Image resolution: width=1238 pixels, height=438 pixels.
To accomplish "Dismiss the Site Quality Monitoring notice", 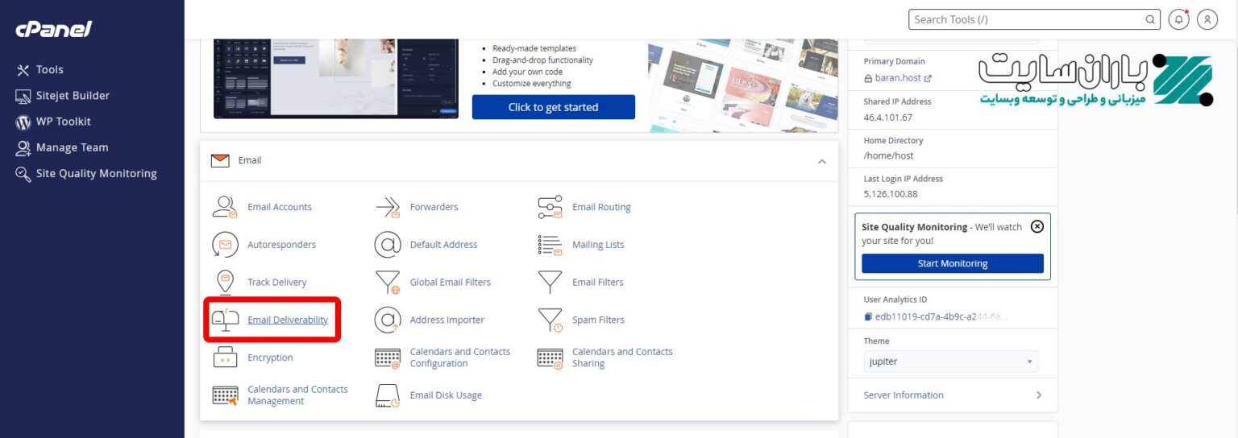I will tap(1037, 226).
